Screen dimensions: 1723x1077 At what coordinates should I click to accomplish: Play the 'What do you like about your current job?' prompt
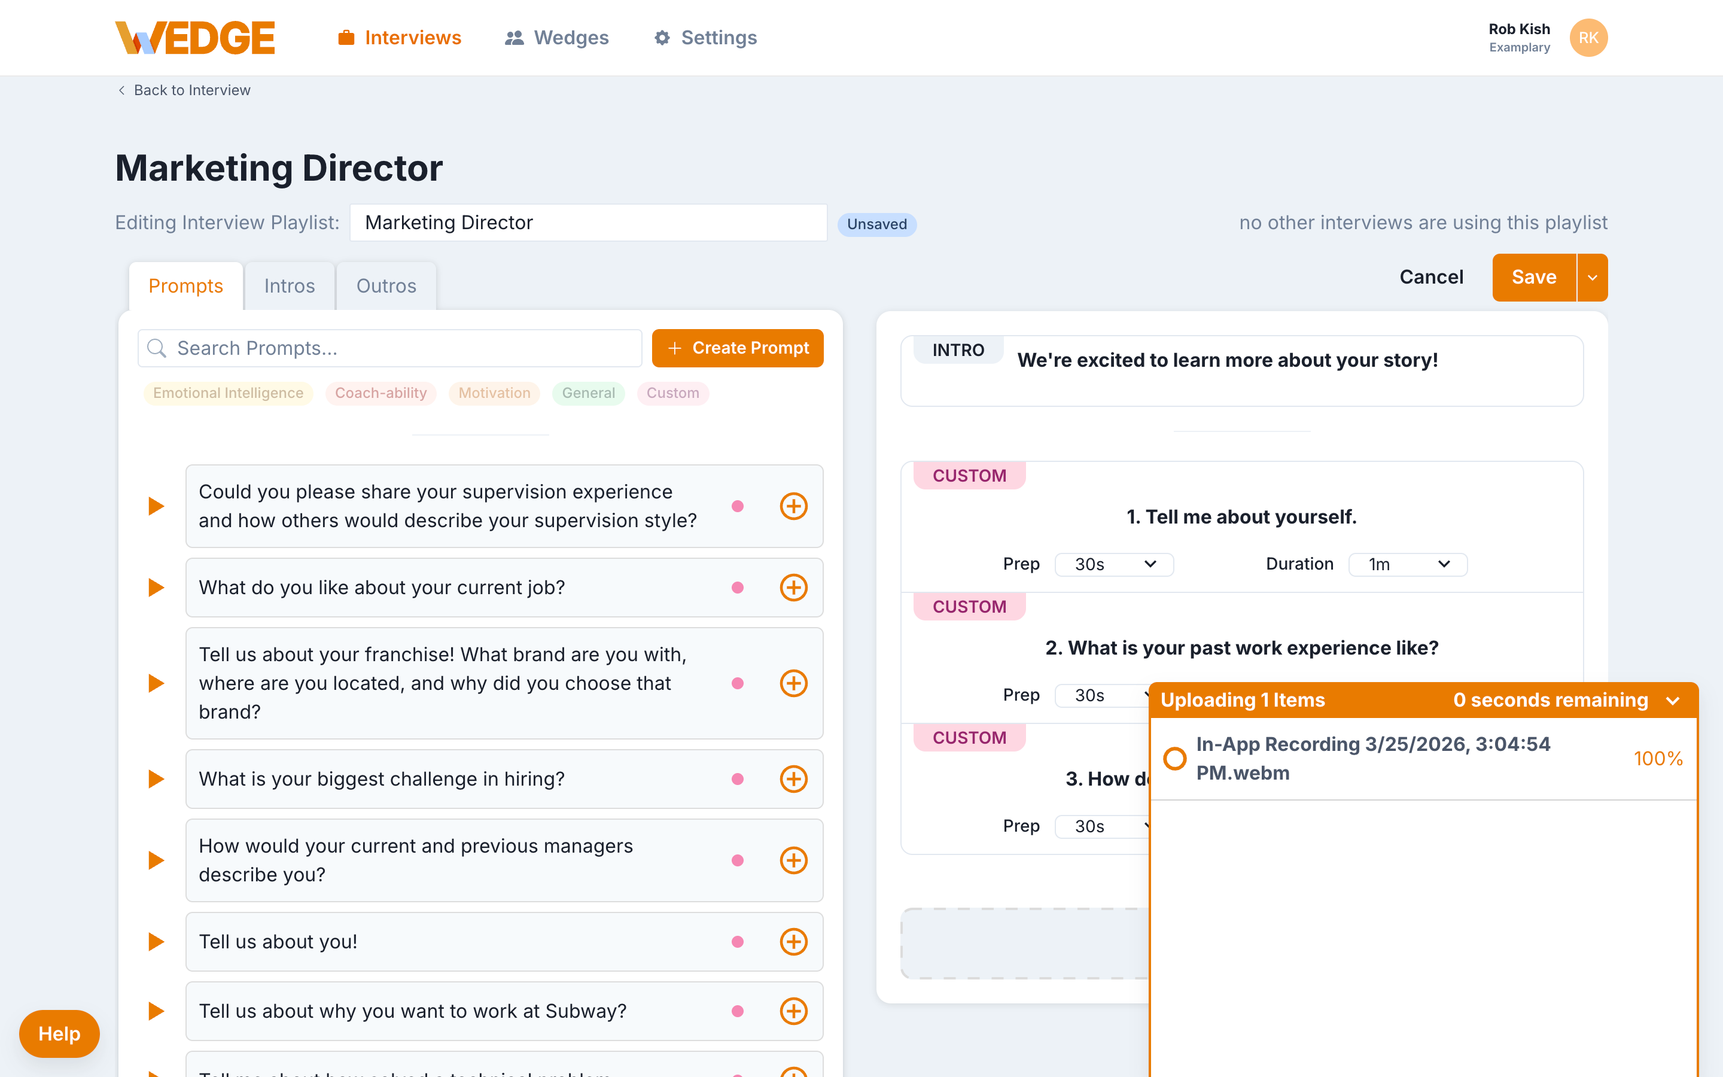[156, 588]
